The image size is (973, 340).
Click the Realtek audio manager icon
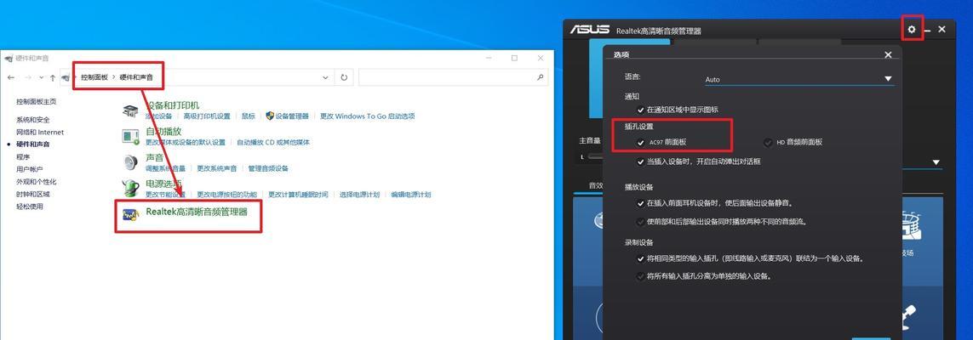[x=130, y=214]
